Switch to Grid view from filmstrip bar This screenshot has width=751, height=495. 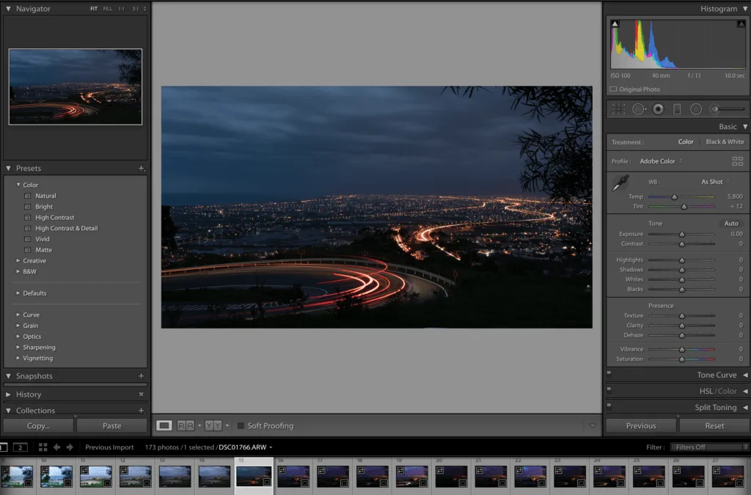pos(43,447)
